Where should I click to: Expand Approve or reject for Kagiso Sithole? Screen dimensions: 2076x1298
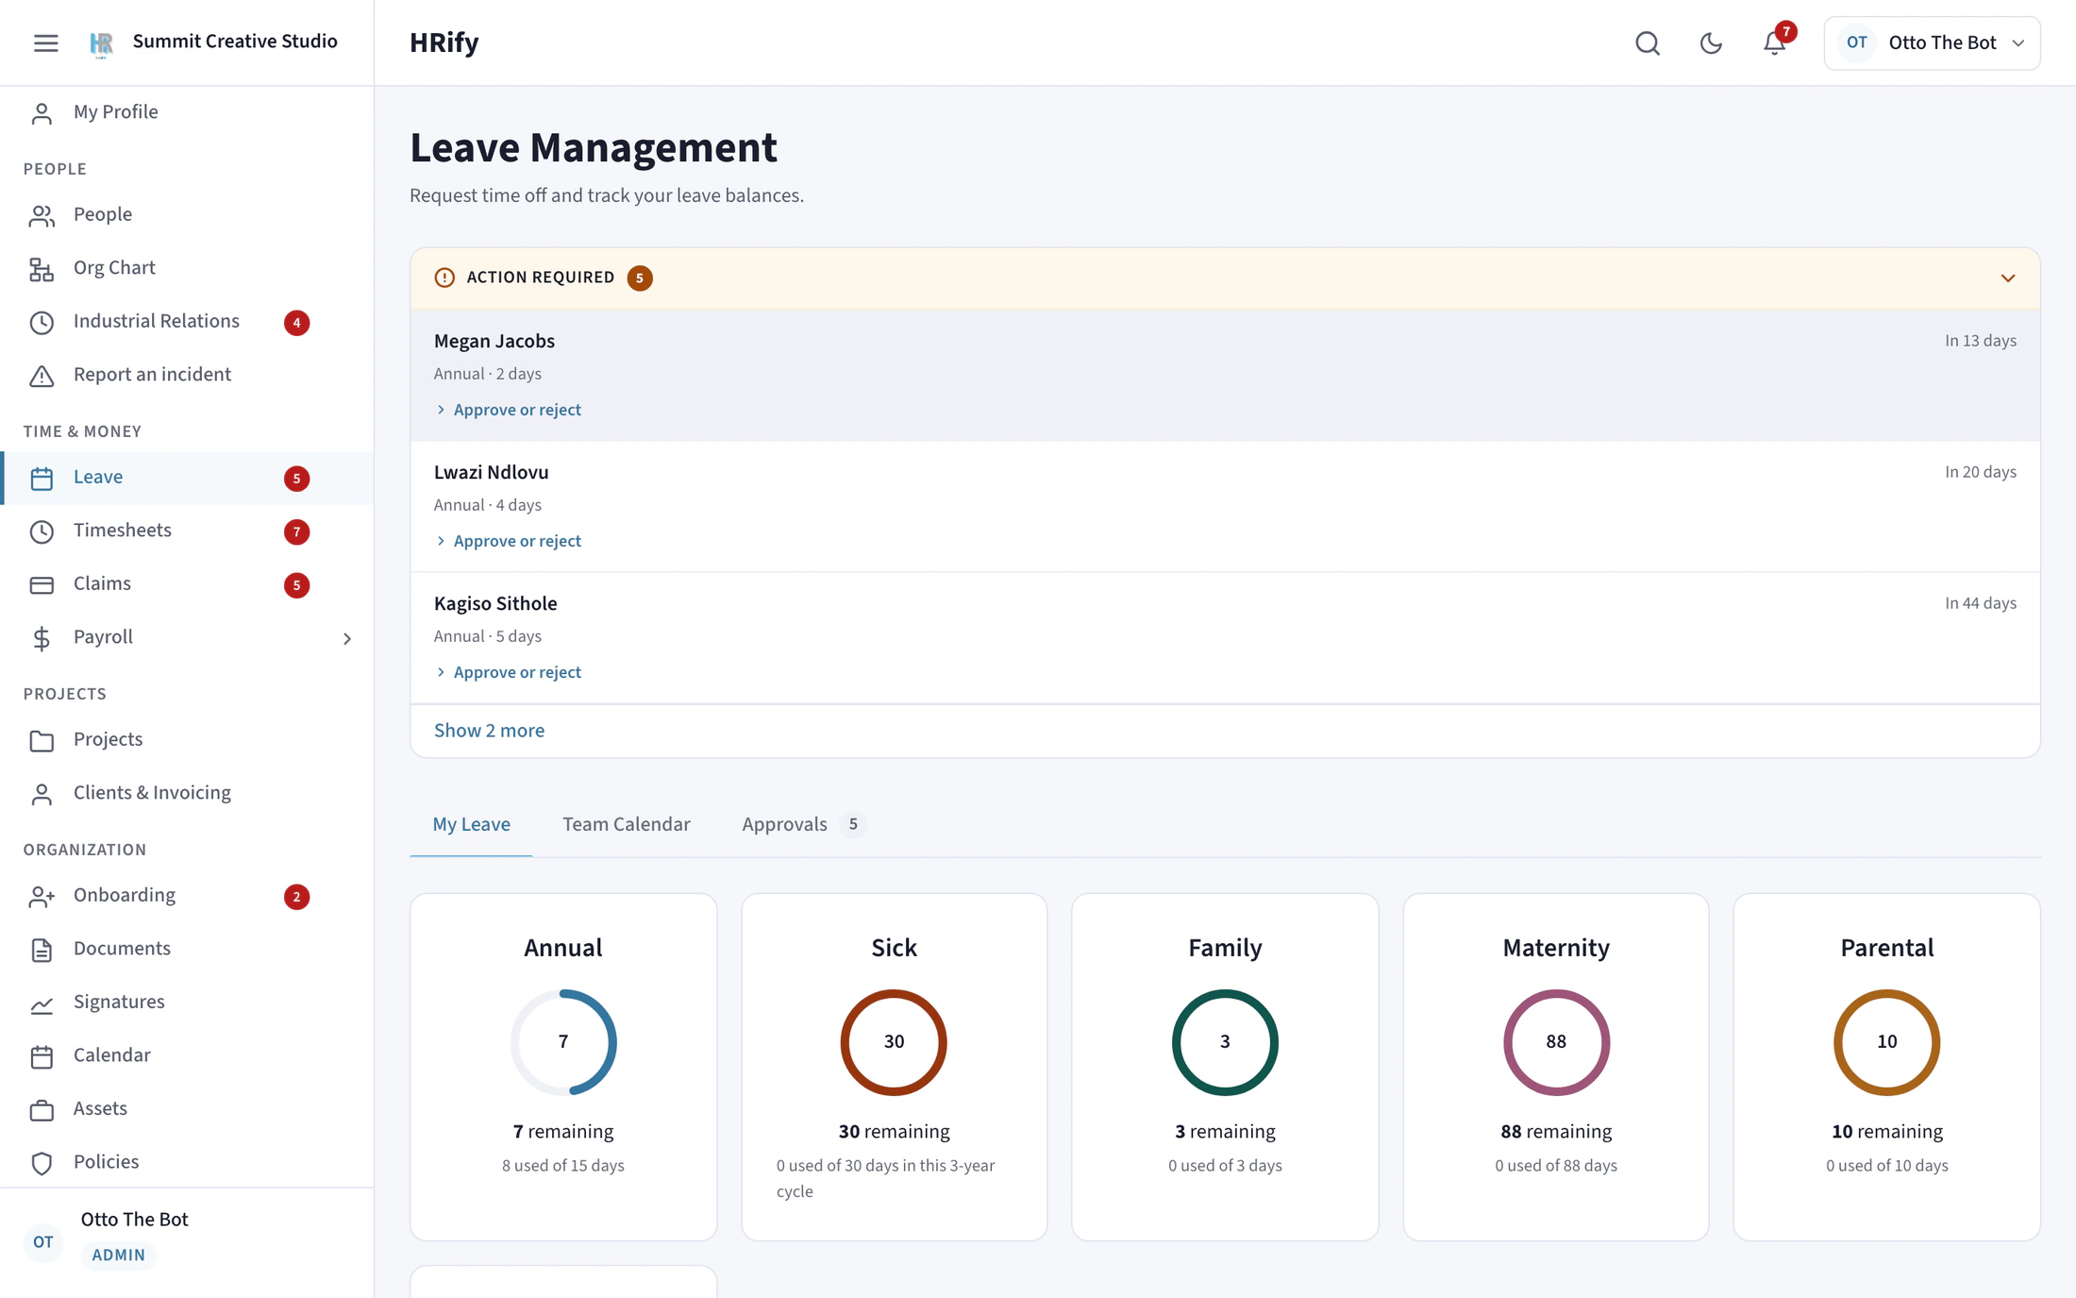[x=508, y=672]
